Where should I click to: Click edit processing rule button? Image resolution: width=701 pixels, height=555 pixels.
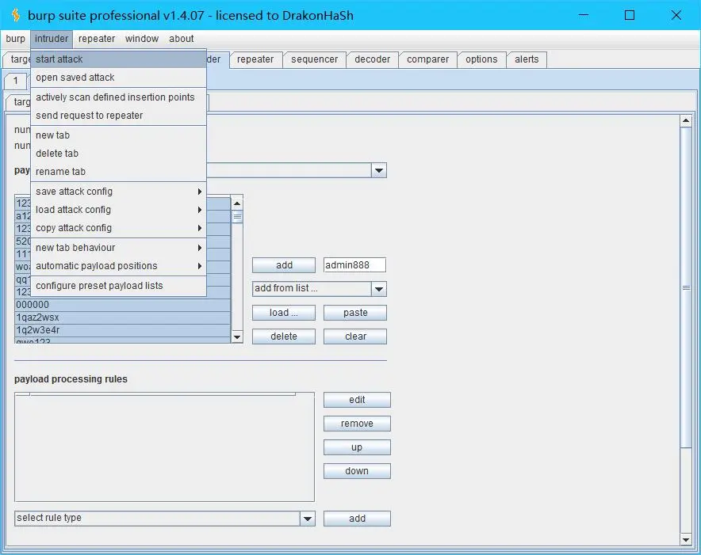357,400
